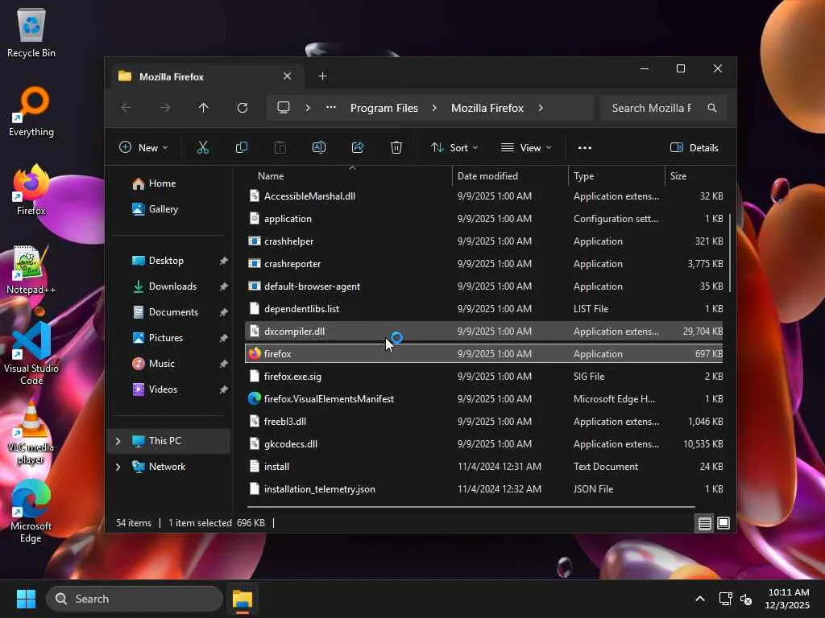
Task: Close the Mozilla Firefox tab
Action: [x=288, y=76]
